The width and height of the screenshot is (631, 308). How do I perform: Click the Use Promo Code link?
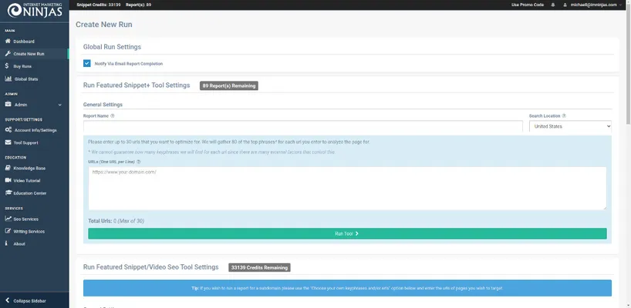tap(528, 5)
